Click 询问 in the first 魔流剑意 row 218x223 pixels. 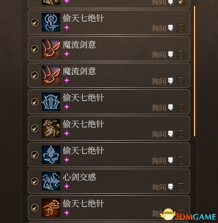click(x=159, y=55)
